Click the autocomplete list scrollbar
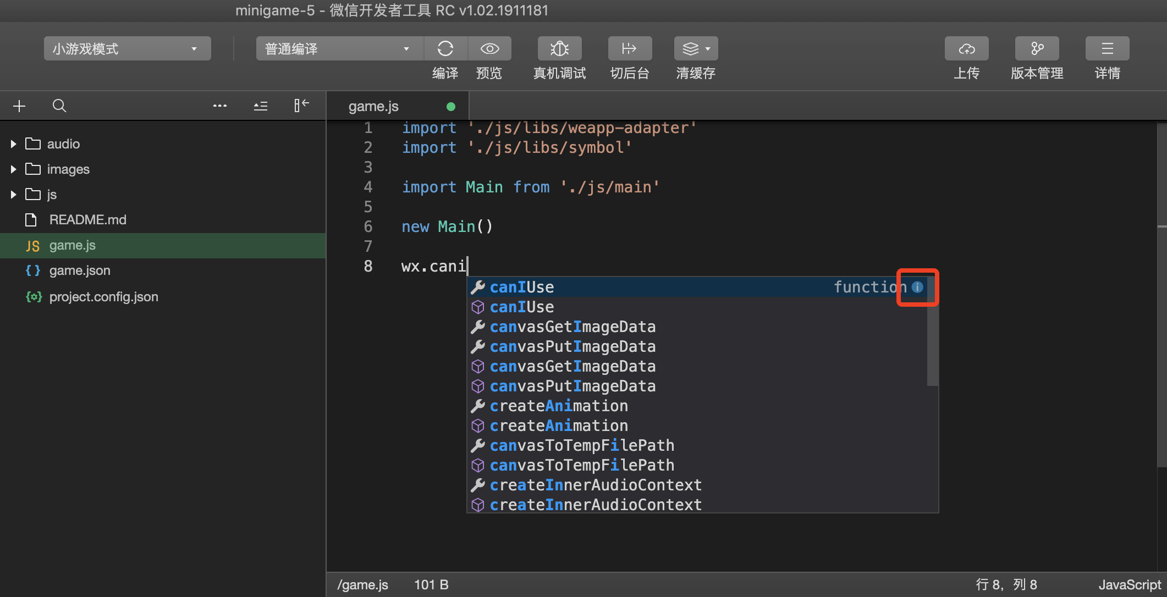The width and height of the screenshot is (1167, 597). [x=932, y=331]
